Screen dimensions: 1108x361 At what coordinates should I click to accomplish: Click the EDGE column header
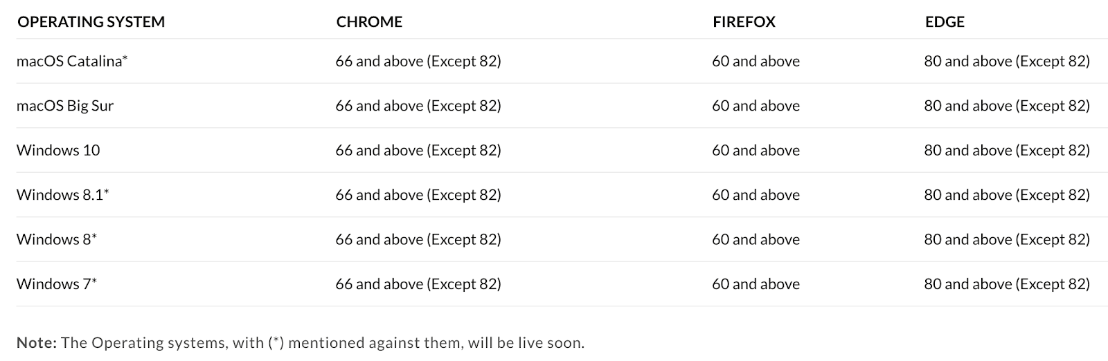tap(945, 22)
